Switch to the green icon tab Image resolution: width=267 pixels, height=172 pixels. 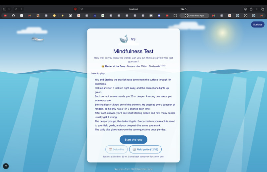(103, 16)
